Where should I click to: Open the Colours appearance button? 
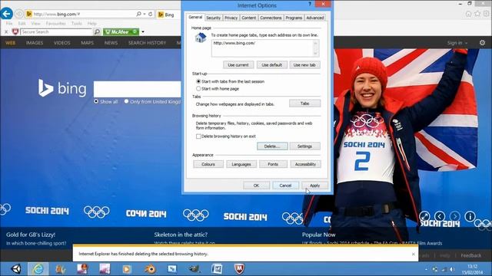pos(208,164)
